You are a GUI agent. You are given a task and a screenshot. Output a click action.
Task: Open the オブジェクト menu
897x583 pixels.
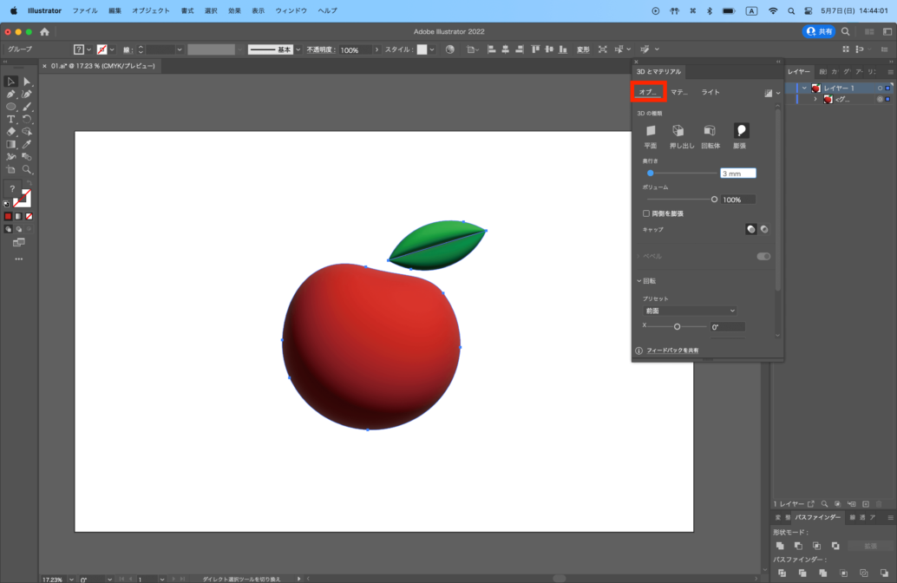pyautogui.click(x=150, y=10)
